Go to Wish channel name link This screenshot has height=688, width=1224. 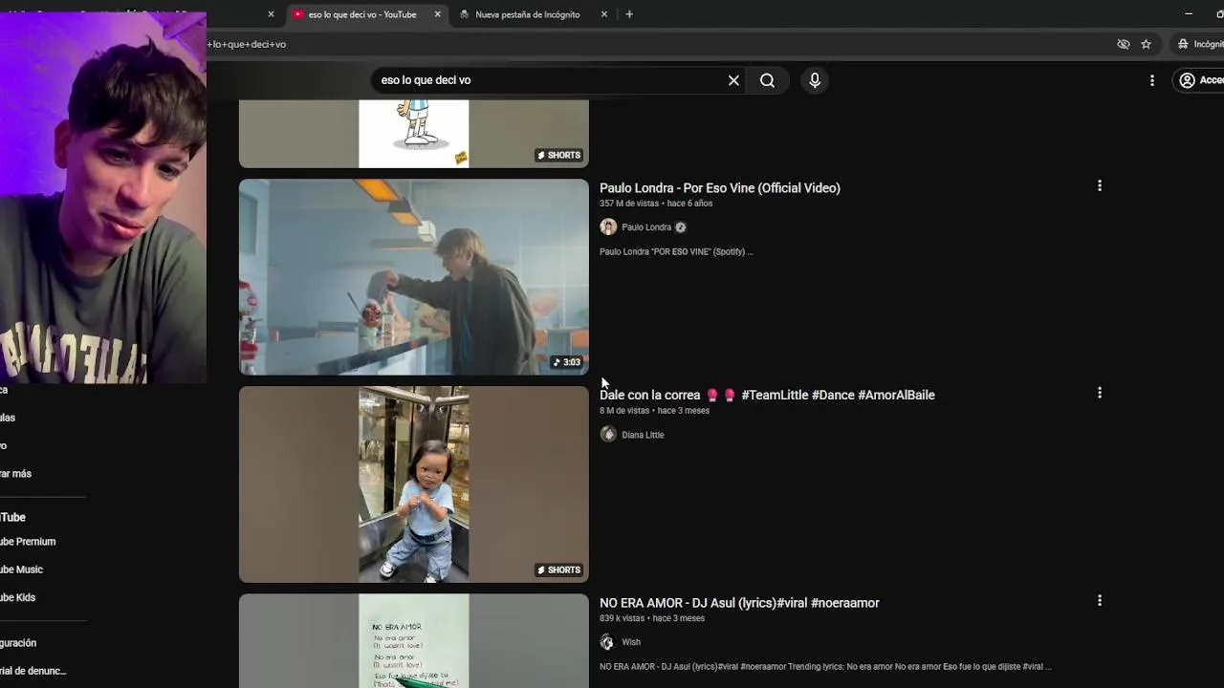point(631,642)
